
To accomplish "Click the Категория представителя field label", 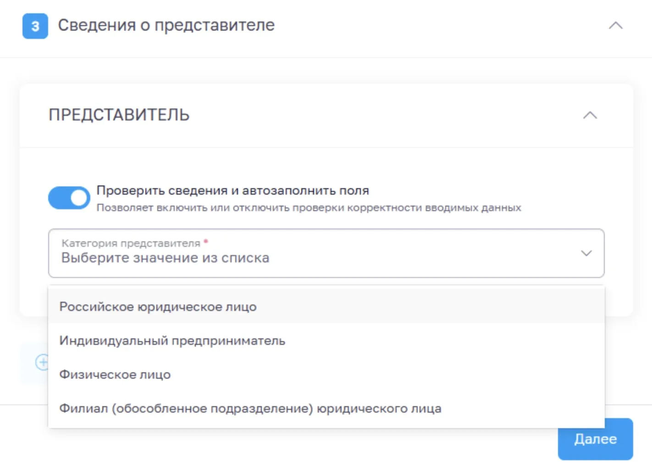I will click(131, 243).
